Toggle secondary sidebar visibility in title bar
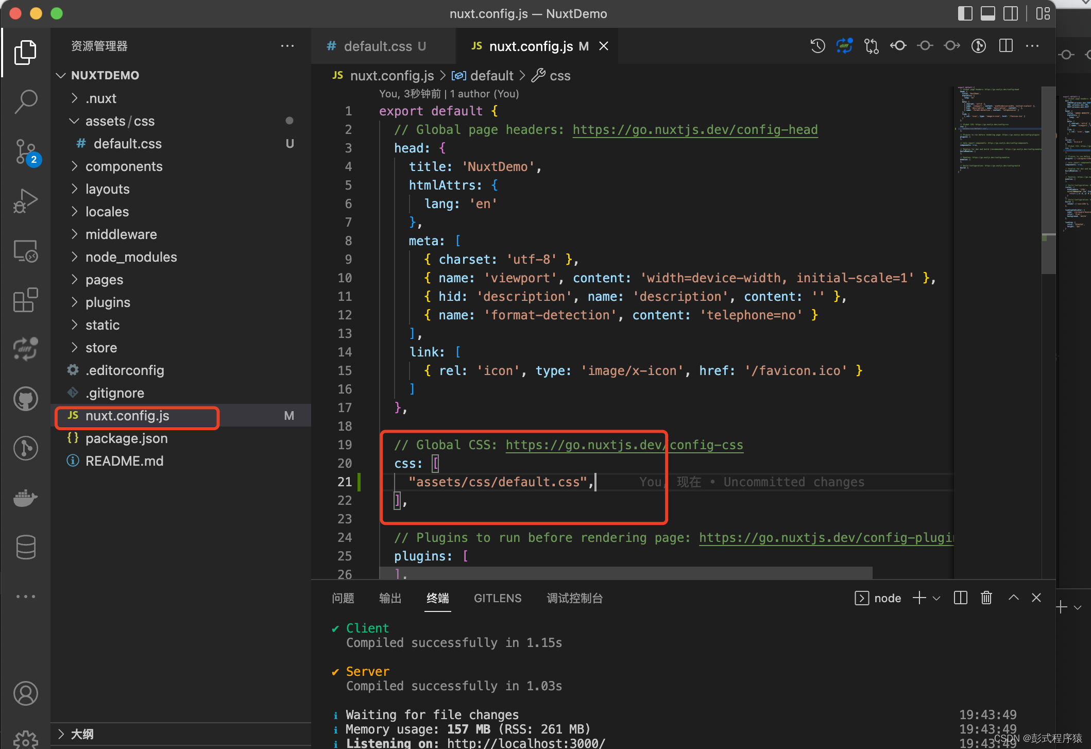The width and height of the screenshot is (1091, 749). tap(1011, 13)
